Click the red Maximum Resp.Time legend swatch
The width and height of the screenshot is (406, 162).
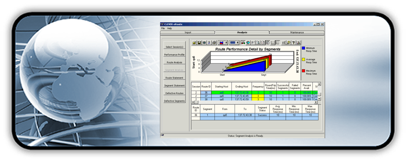[x=304, y=71]
